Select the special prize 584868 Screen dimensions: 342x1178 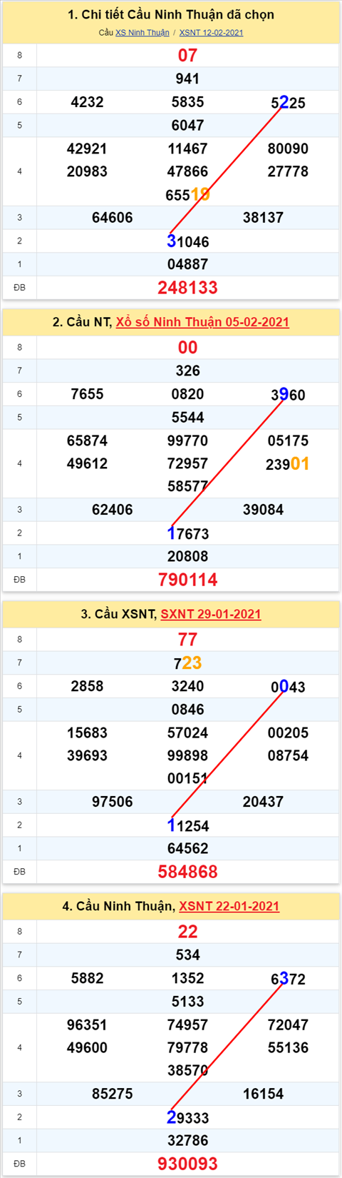[x=187, y=872]
